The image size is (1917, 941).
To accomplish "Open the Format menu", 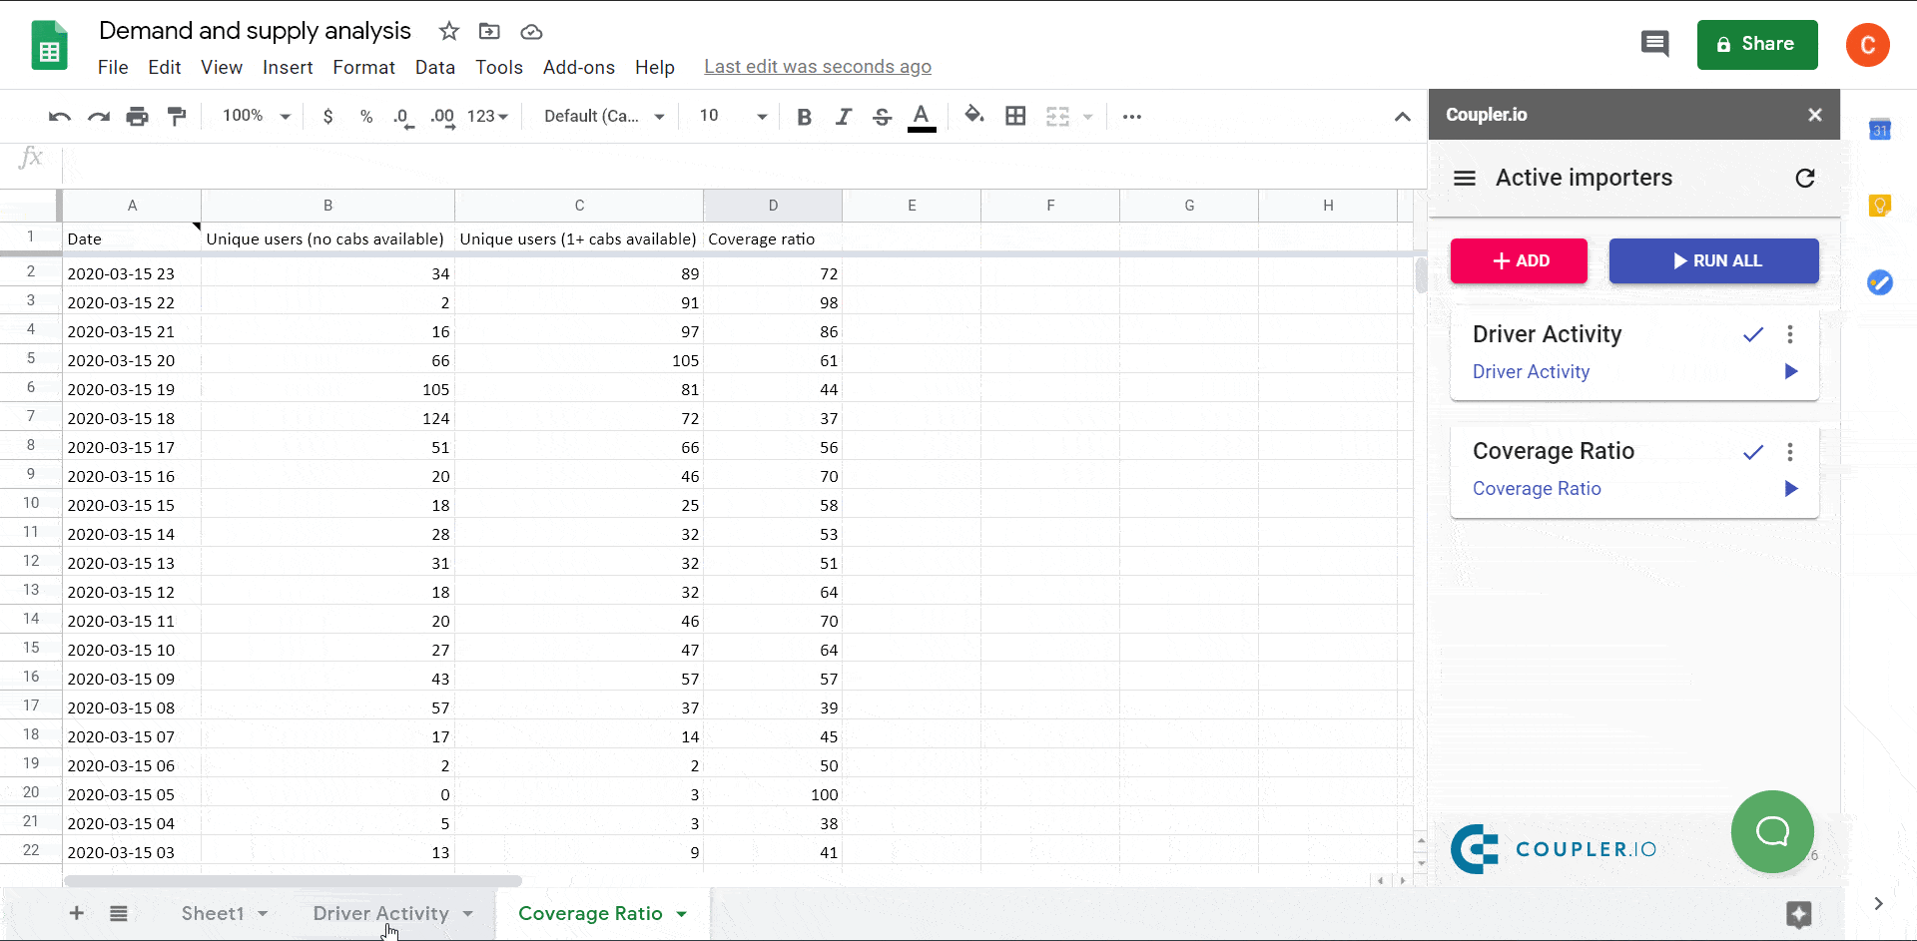I will point(363,67).
